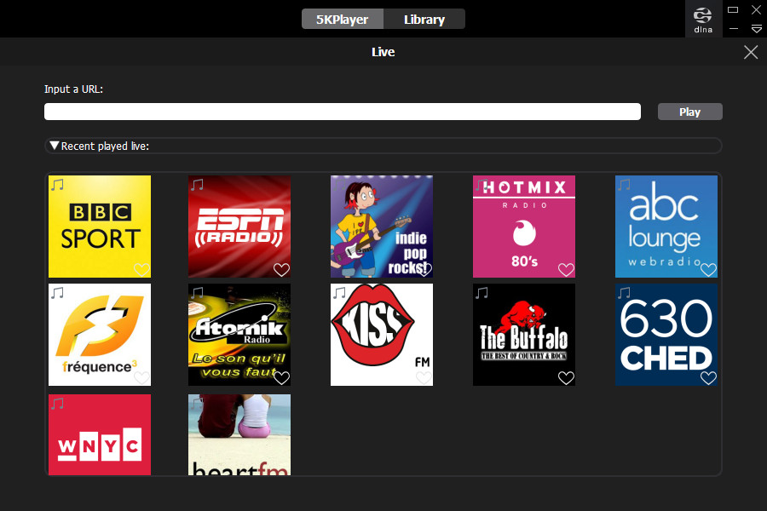Switch to the Library tab
Viewport: 767px width, 511px height.
click(x=424, y=19)
